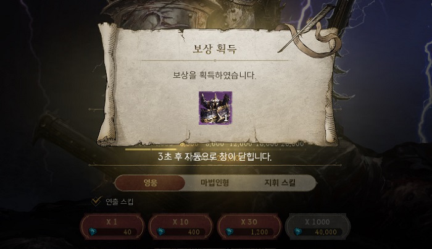Screen dimensions: 432x249
Task: Click the auto-close countdown message
Action: pos(215,157)
